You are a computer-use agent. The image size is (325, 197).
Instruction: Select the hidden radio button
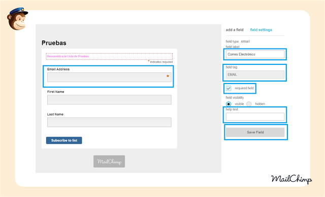click(249, 104)
